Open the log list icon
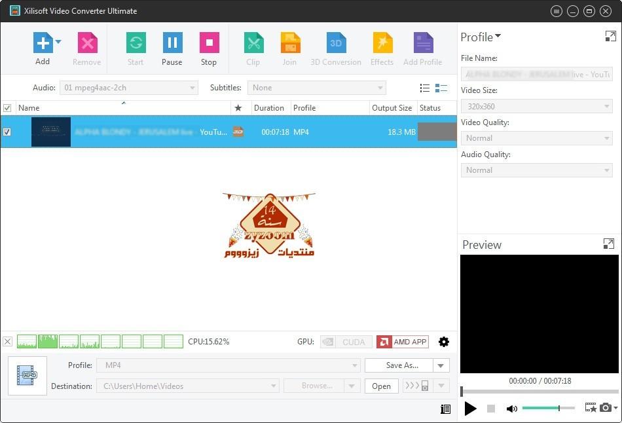This screenshot has height=423, width=622. (445, 409)
